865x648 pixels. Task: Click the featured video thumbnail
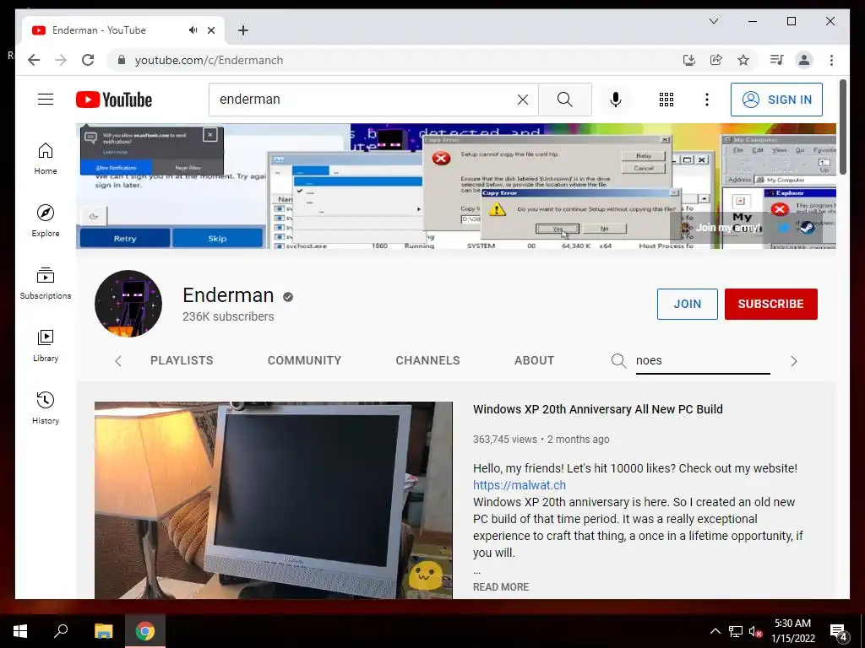274,500
